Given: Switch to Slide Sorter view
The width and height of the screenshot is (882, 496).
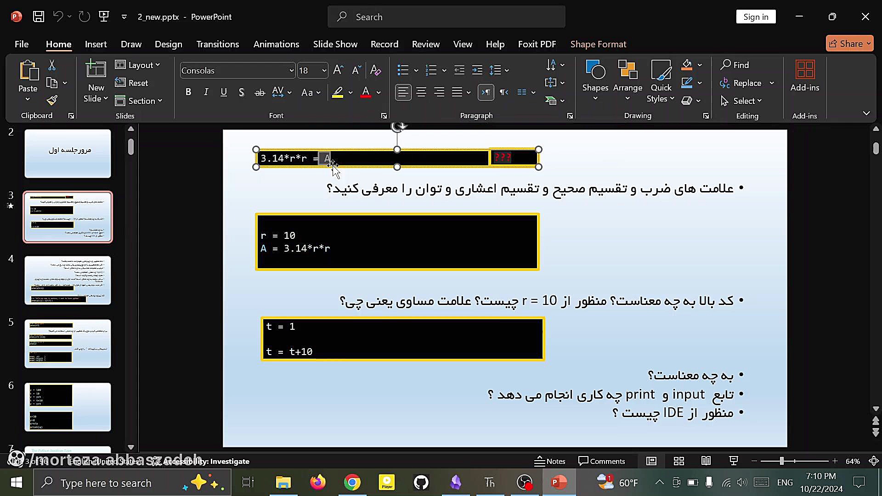Looking at the screenshot, I should click(x=678, y=461).
